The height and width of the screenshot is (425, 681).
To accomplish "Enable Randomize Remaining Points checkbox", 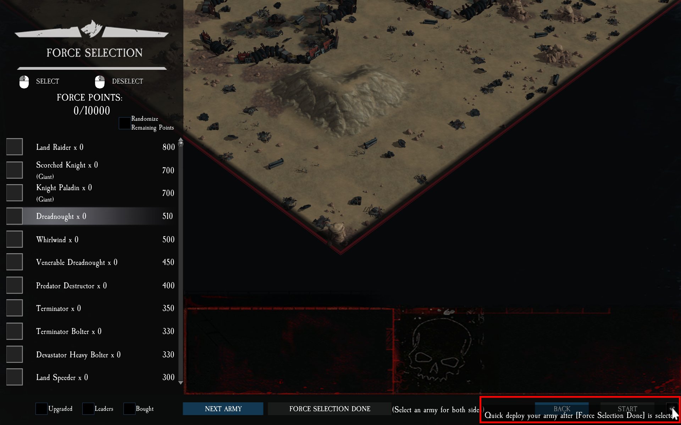I will pyautogui.click(x=124, y=123).
